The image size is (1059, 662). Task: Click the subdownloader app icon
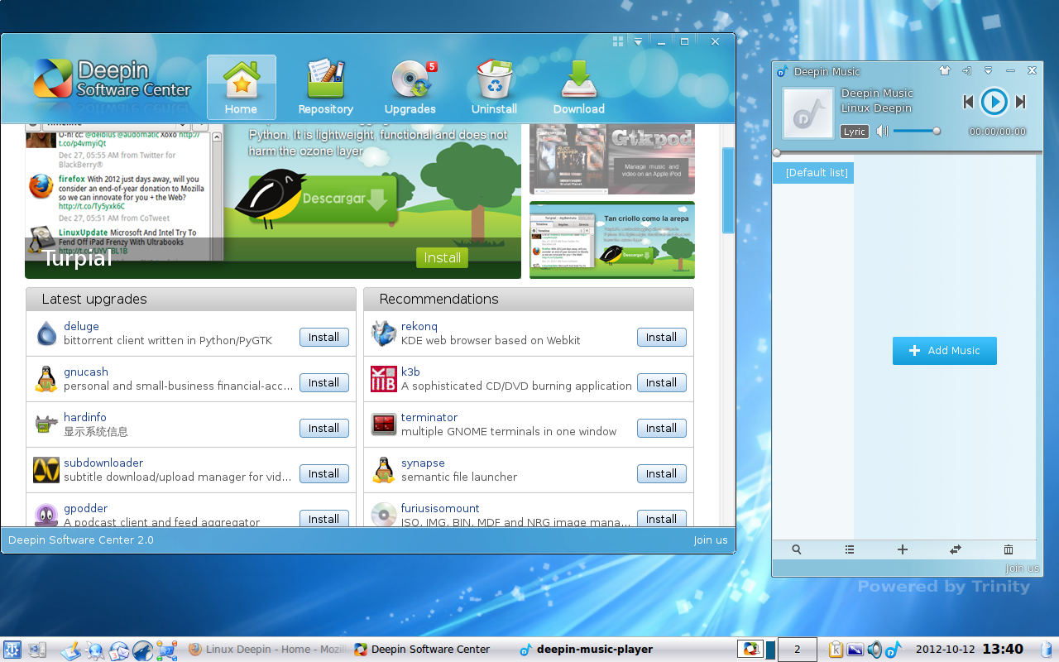46,470
